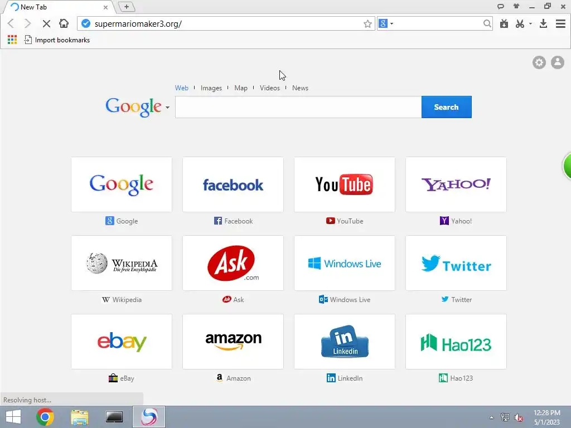This screenshot has height=428, width=571.
Task: Switch to the New Tab tab
Action: (58, 7)
